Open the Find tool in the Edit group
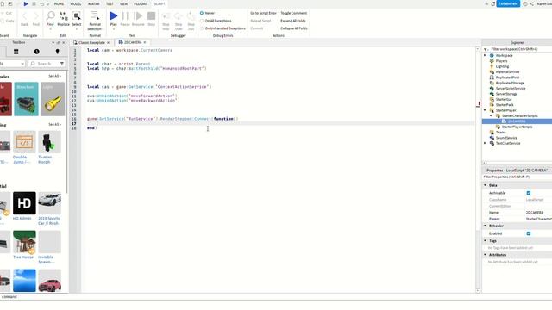The image size is (552, 310). [50, 15]
